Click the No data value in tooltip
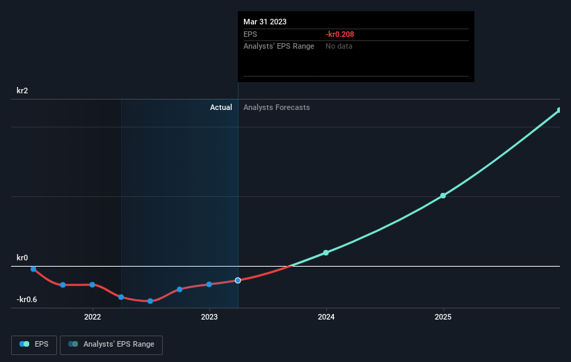Image resolution: width=571 pixels, height=362 pixels. click(339, 47)
